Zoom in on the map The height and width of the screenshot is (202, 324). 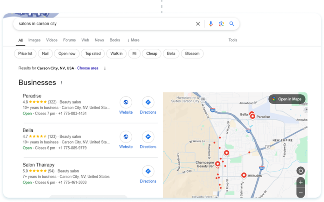click(x=301, y=182)
